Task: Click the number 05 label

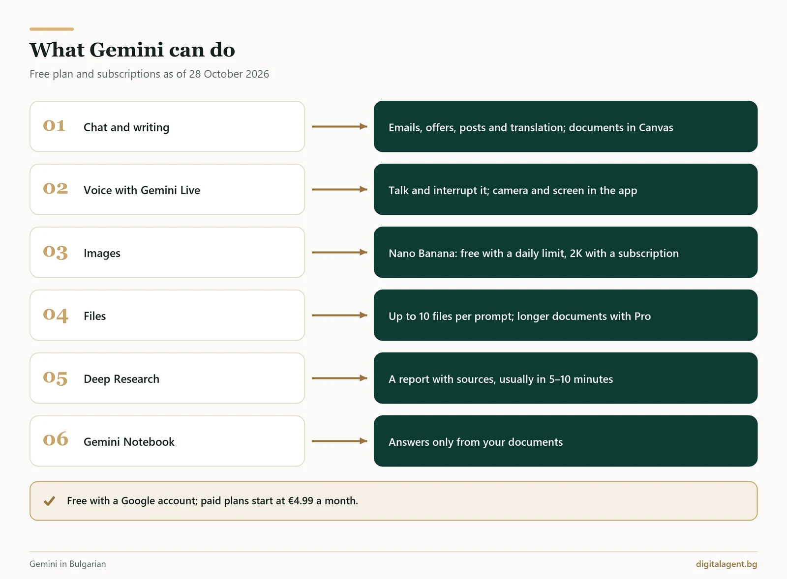Action: pos(55,378)
